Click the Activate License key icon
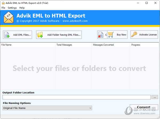160x119 pixels. point(134,34)
